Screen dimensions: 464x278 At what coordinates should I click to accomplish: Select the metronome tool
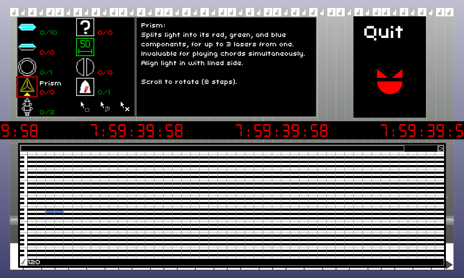pyautogui.click(x=85, y=87)
